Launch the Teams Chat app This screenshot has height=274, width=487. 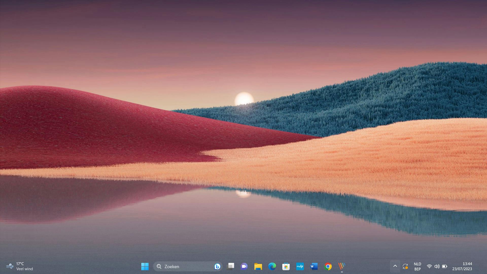pos(244,266)
